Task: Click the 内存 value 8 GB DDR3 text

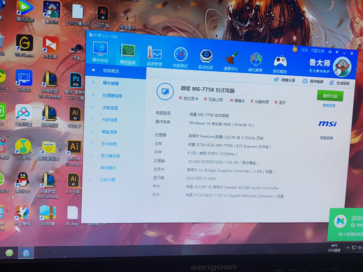Action: point(212,153)
